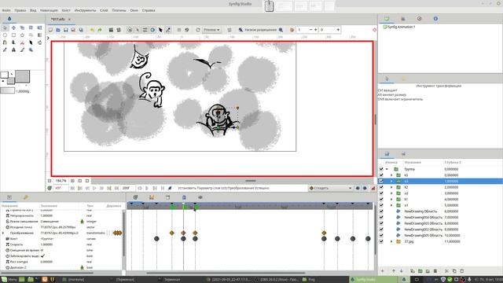The width and height of the screenshot is (503, 283).
Task: Click the green Redo arrow in toolbar
Action: (100, 30)
